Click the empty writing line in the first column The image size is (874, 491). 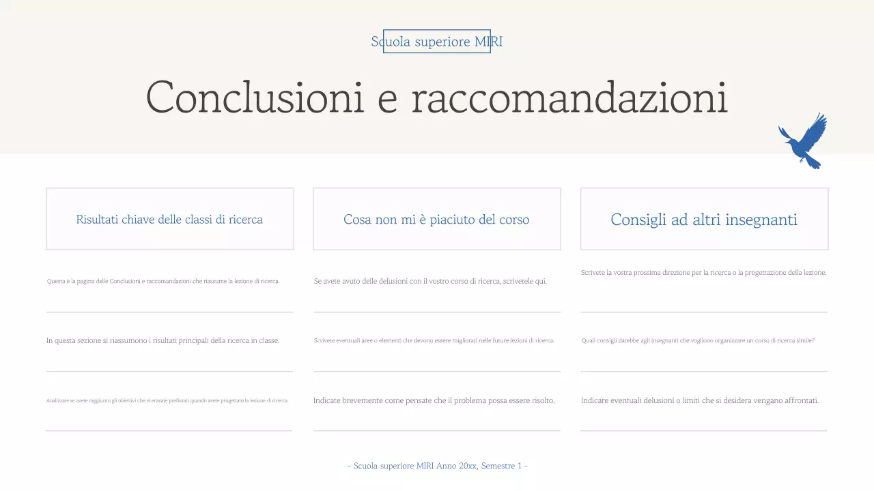(x=169, y=431)
